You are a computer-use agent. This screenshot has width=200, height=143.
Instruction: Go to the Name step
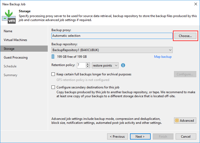click(8, 31)
